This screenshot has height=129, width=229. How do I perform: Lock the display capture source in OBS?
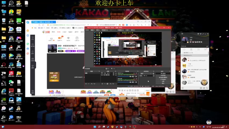pyautogui.click(x=116, y=75)
